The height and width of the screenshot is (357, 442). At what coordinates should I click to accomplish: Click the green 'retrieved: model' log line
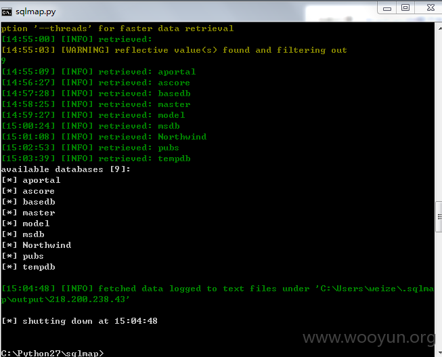tap(93, 115)
